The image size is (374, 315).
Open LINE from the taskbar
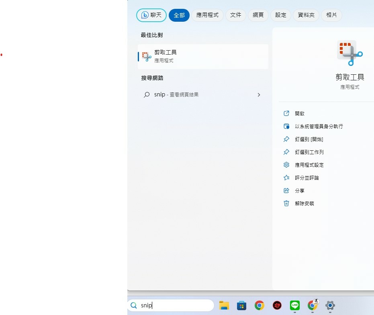tap(294, 305)
